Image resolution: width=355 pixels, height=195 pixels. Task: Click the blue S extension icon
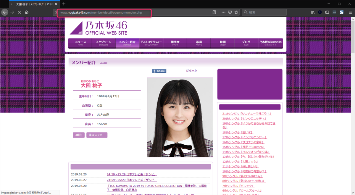(x=341, y=12)
